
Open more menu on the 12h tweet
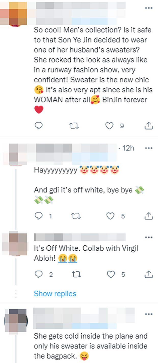pos(148,148)
